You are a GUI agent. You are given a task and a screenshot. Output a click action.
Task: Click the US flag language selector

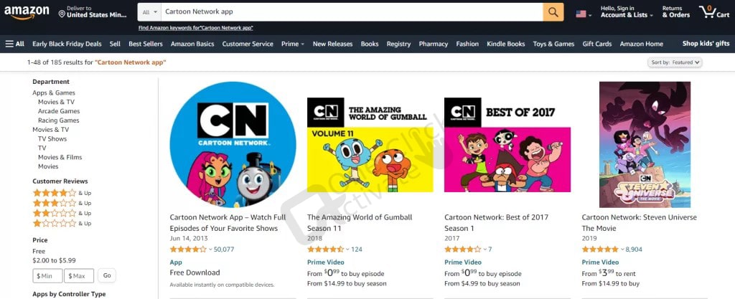583,14
